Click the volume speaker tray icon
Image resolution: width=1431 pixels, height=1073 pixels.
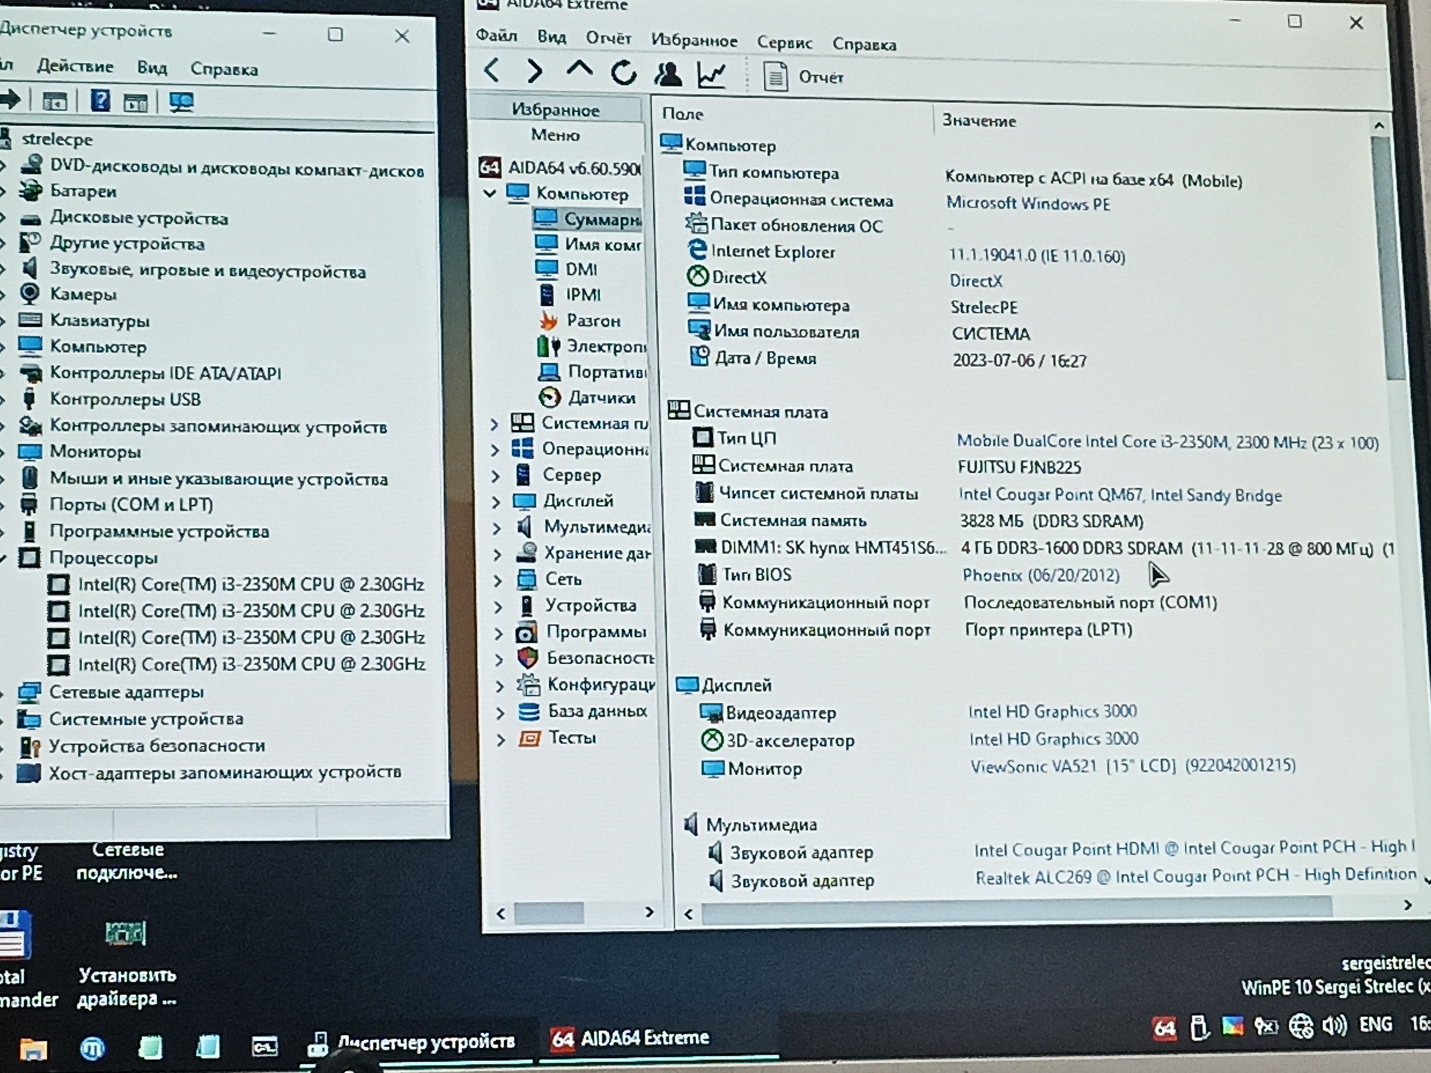[1335, 1026]
